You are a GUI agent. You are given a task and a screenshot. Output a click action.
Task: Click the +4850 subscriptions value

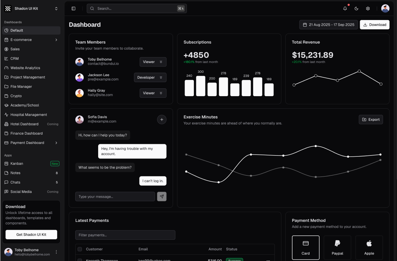(x=196, y=55)
